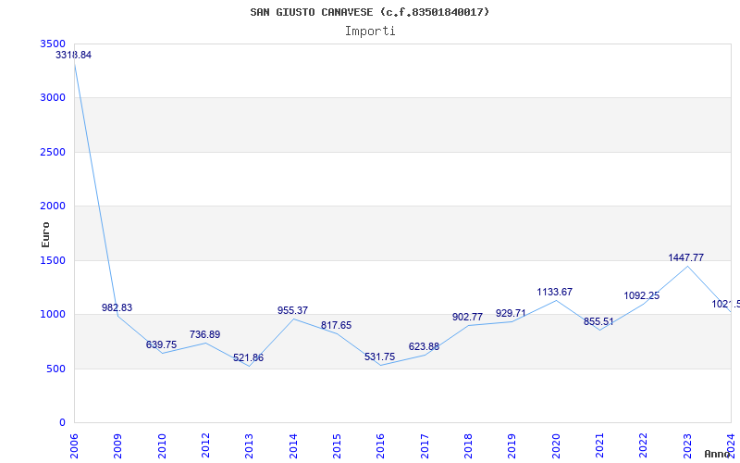740x463 pixels.
Task: Click the y-axis tick 3500
Action: pyautogui.click(x=53, y=44)
